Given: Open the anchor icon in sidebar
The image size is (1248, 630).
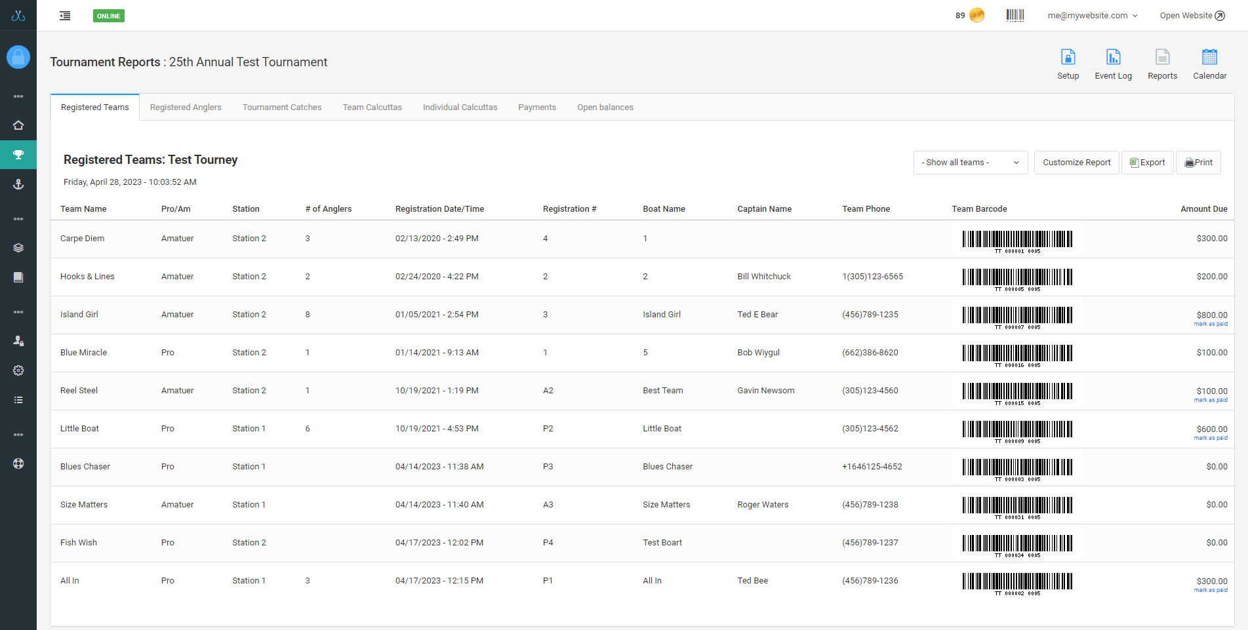Looking at the screenshot, I should [18, 184].
